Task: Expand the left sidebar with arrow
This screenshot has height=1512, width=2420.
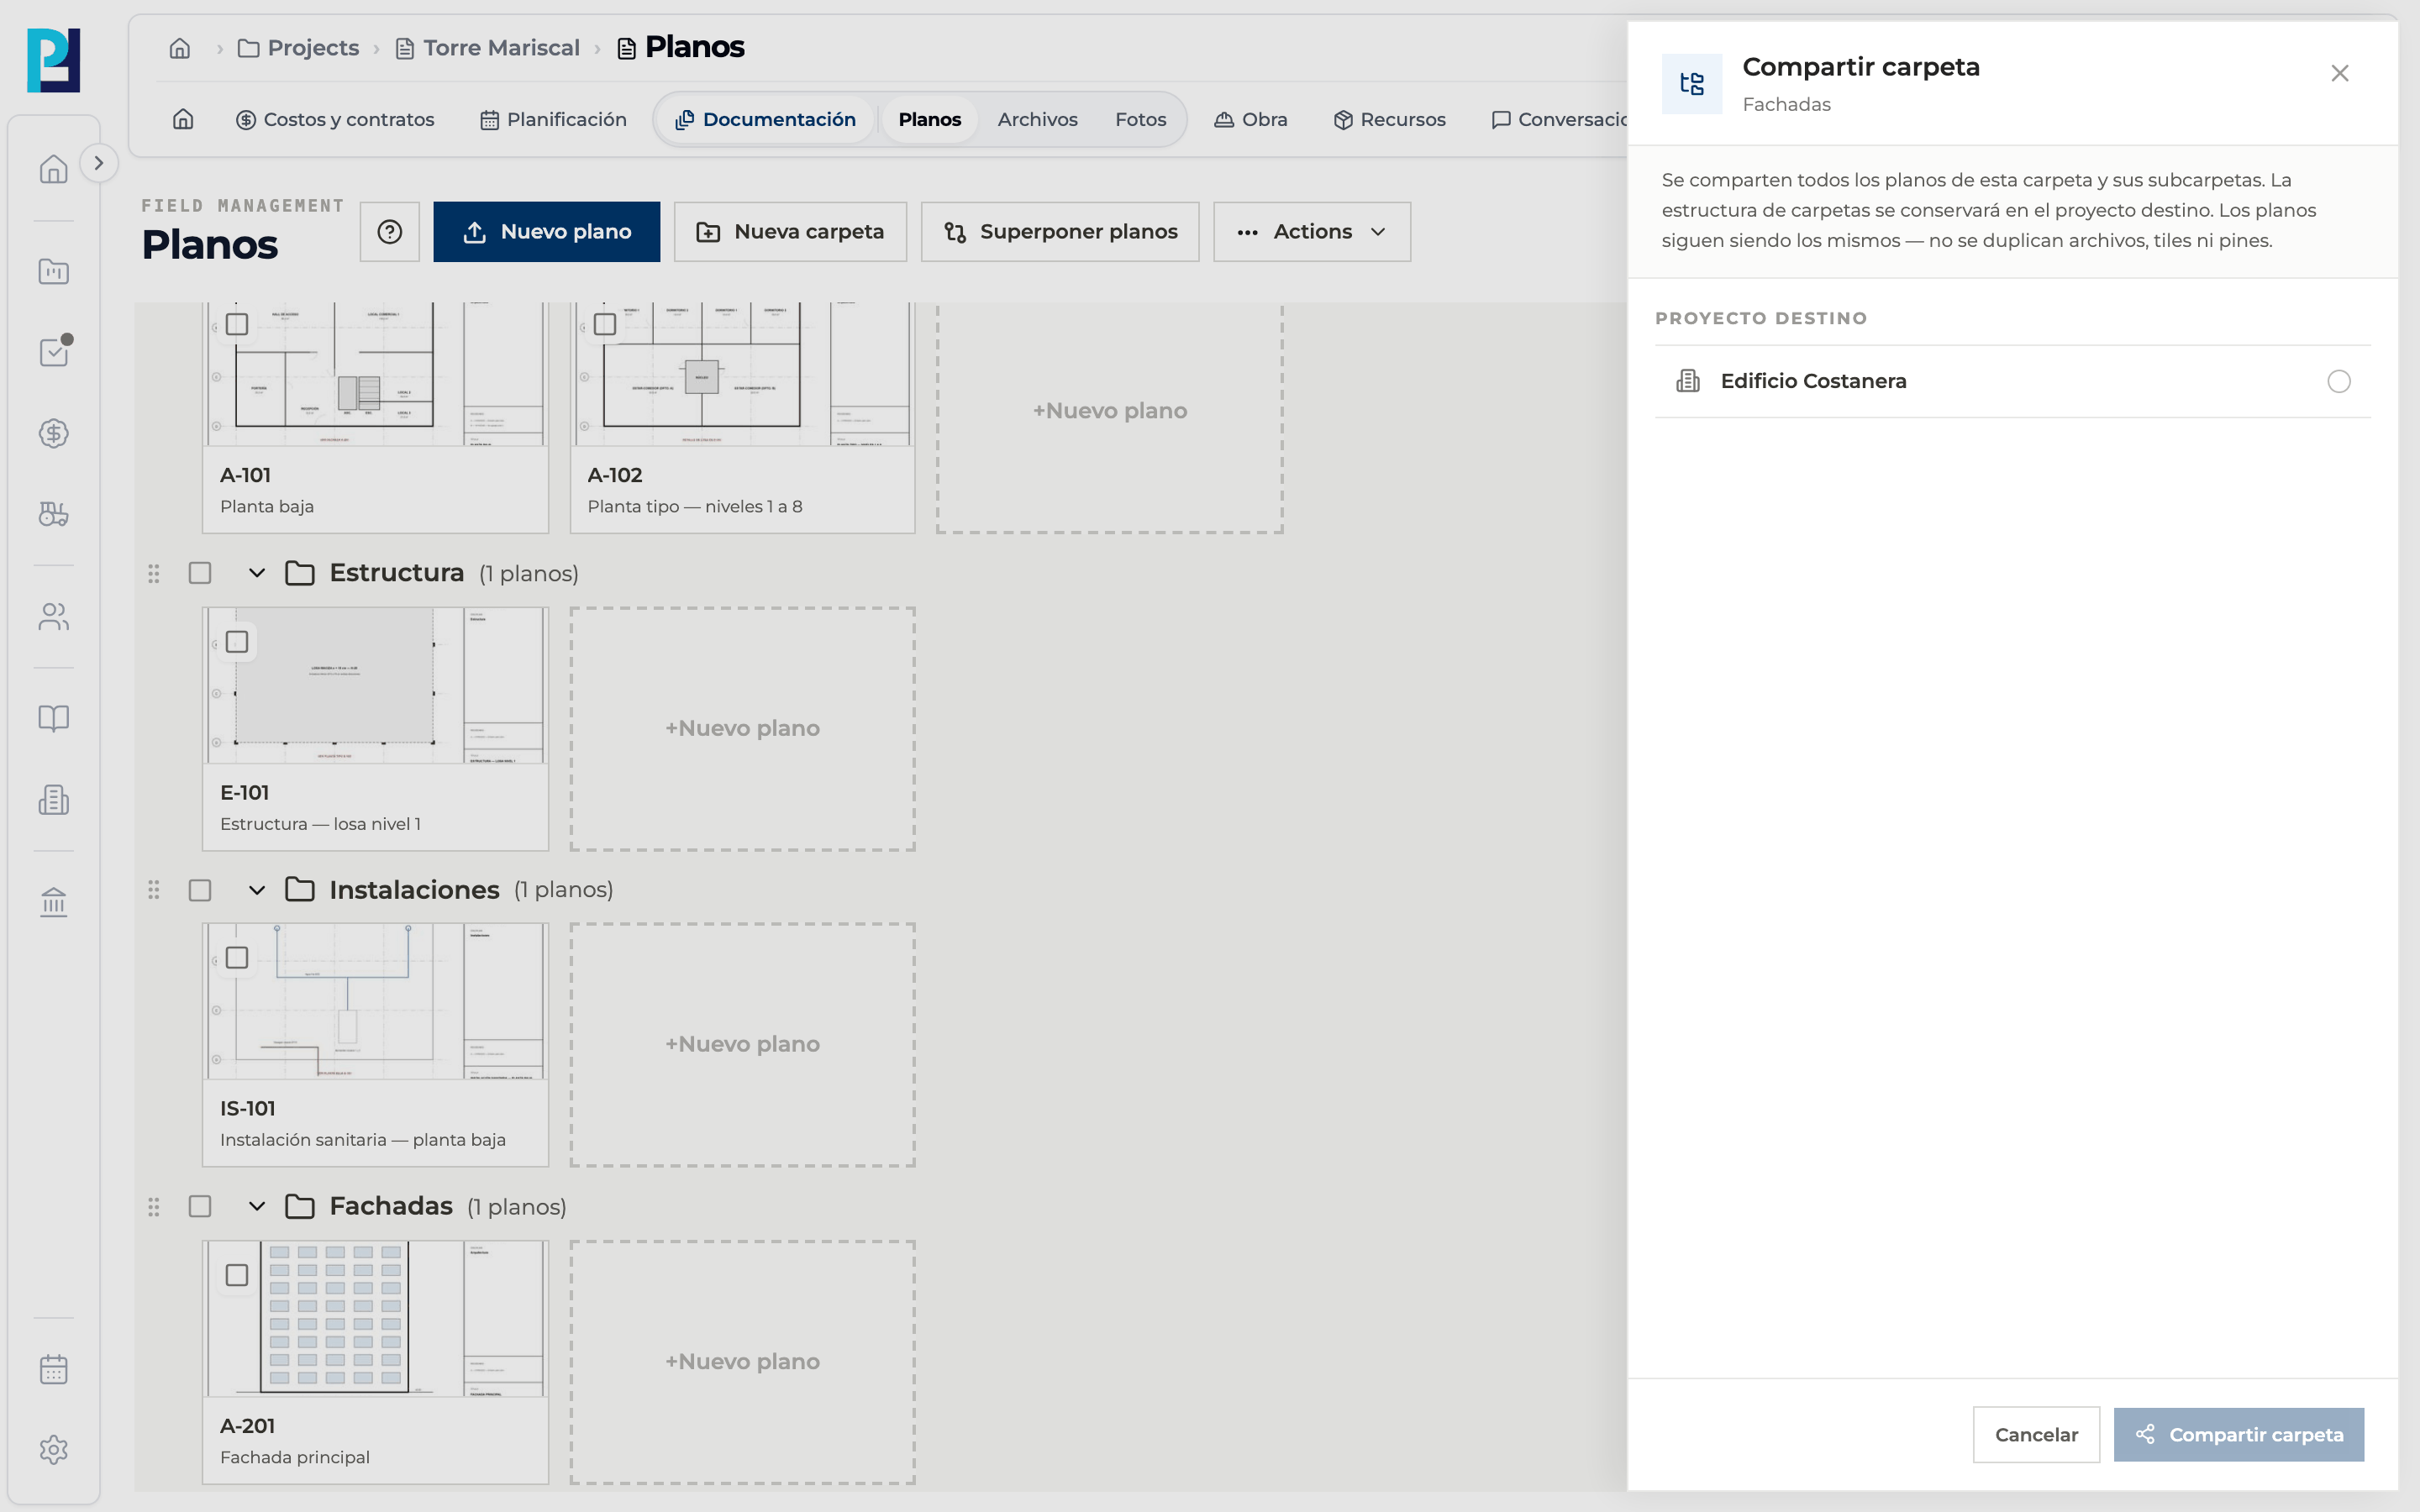Action: coord(98,163)
